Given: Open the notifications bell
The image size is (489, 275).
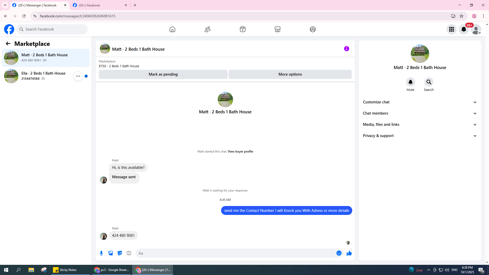Looking at the screenshot, I should 464,29.
